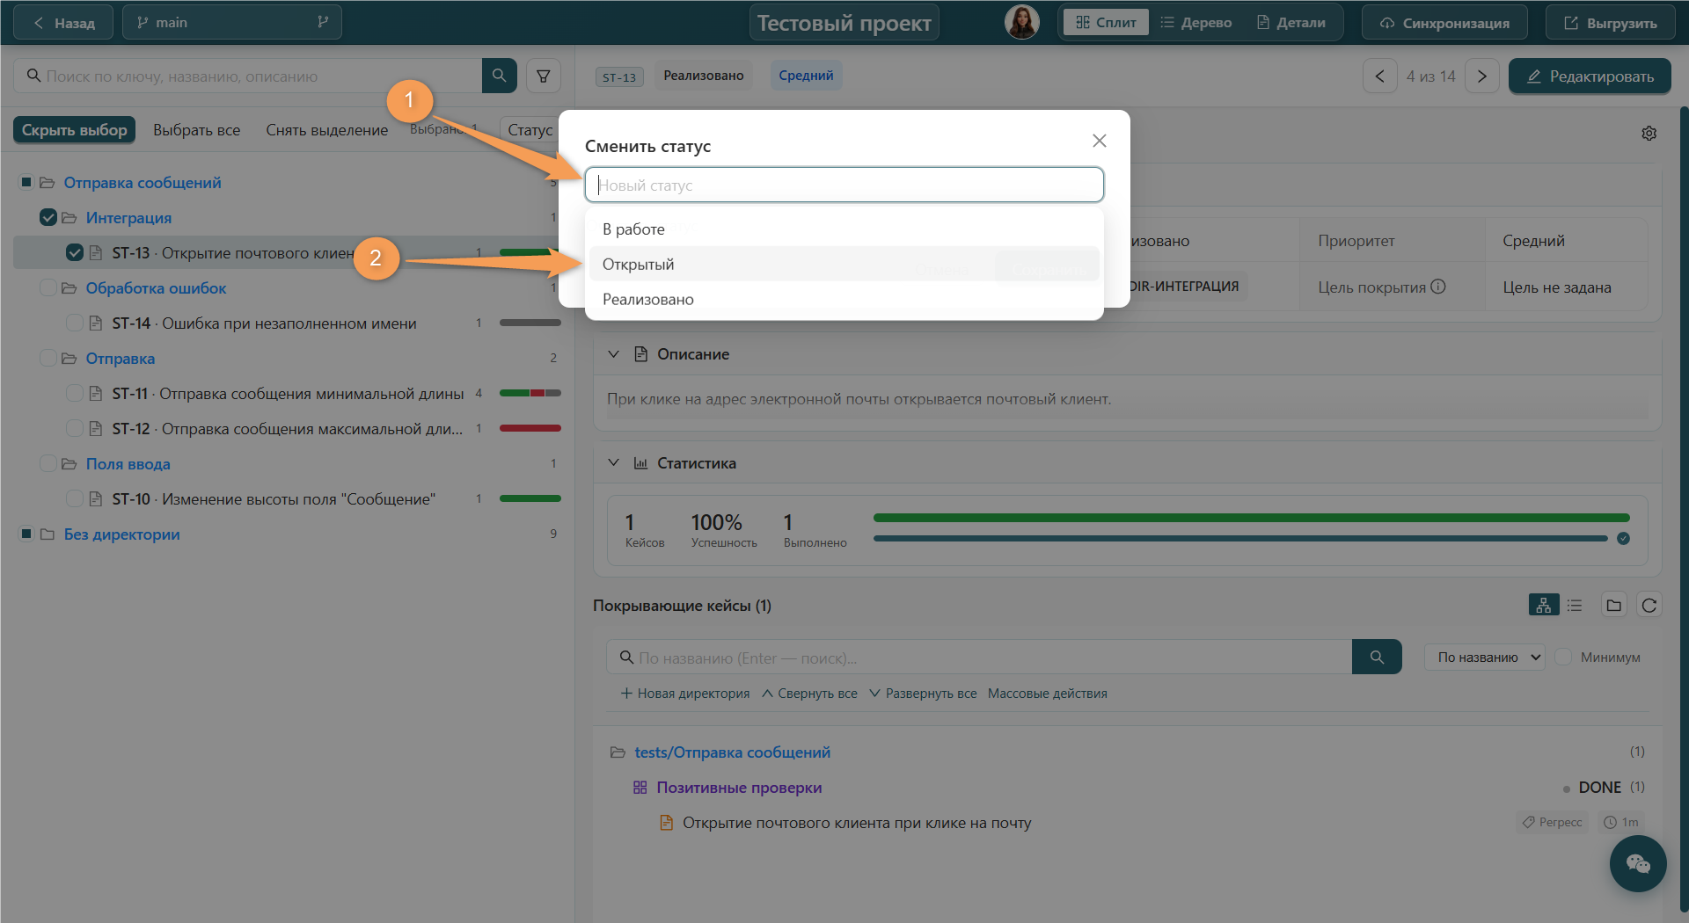Open the main branch selector
This screenshot has height=923, width=1689.
point(232,23)
